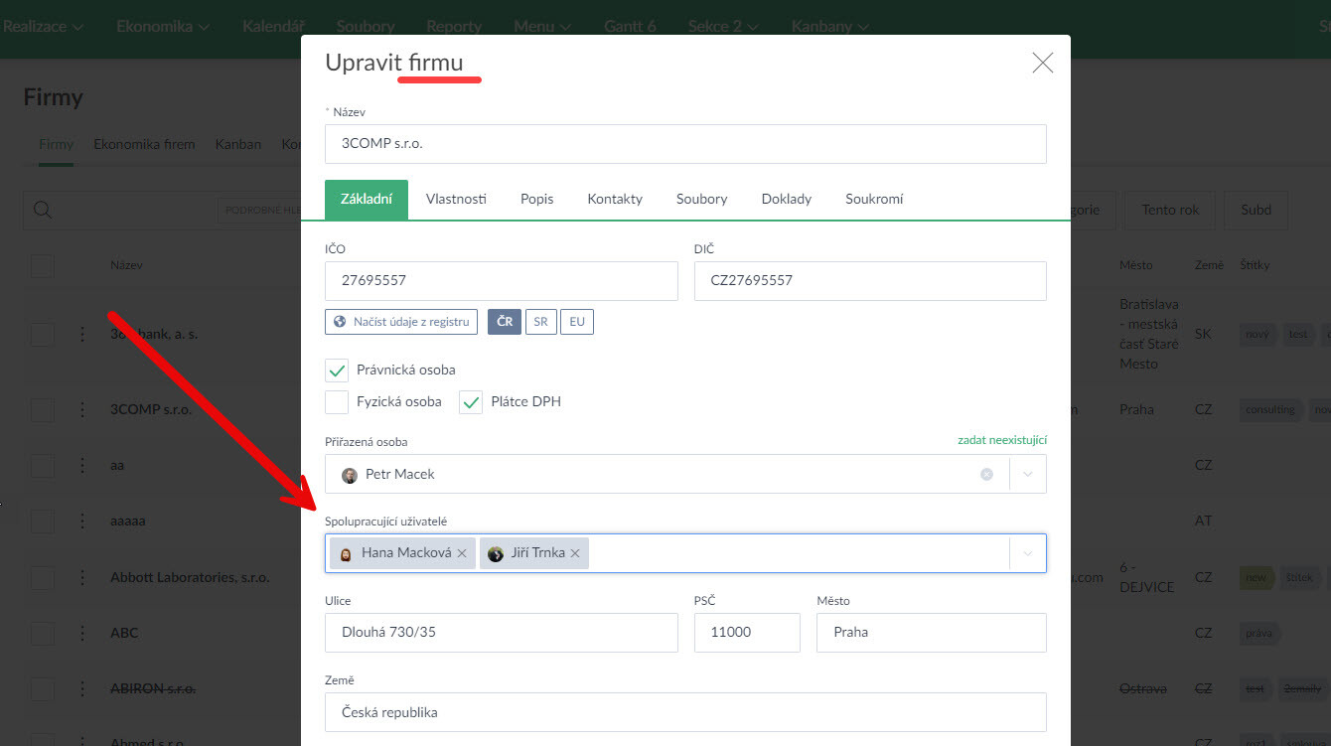Open three-dot menu for Abbott Laboratories row
This screenshot has width=1331, height=746.
[x=82, y=577]
